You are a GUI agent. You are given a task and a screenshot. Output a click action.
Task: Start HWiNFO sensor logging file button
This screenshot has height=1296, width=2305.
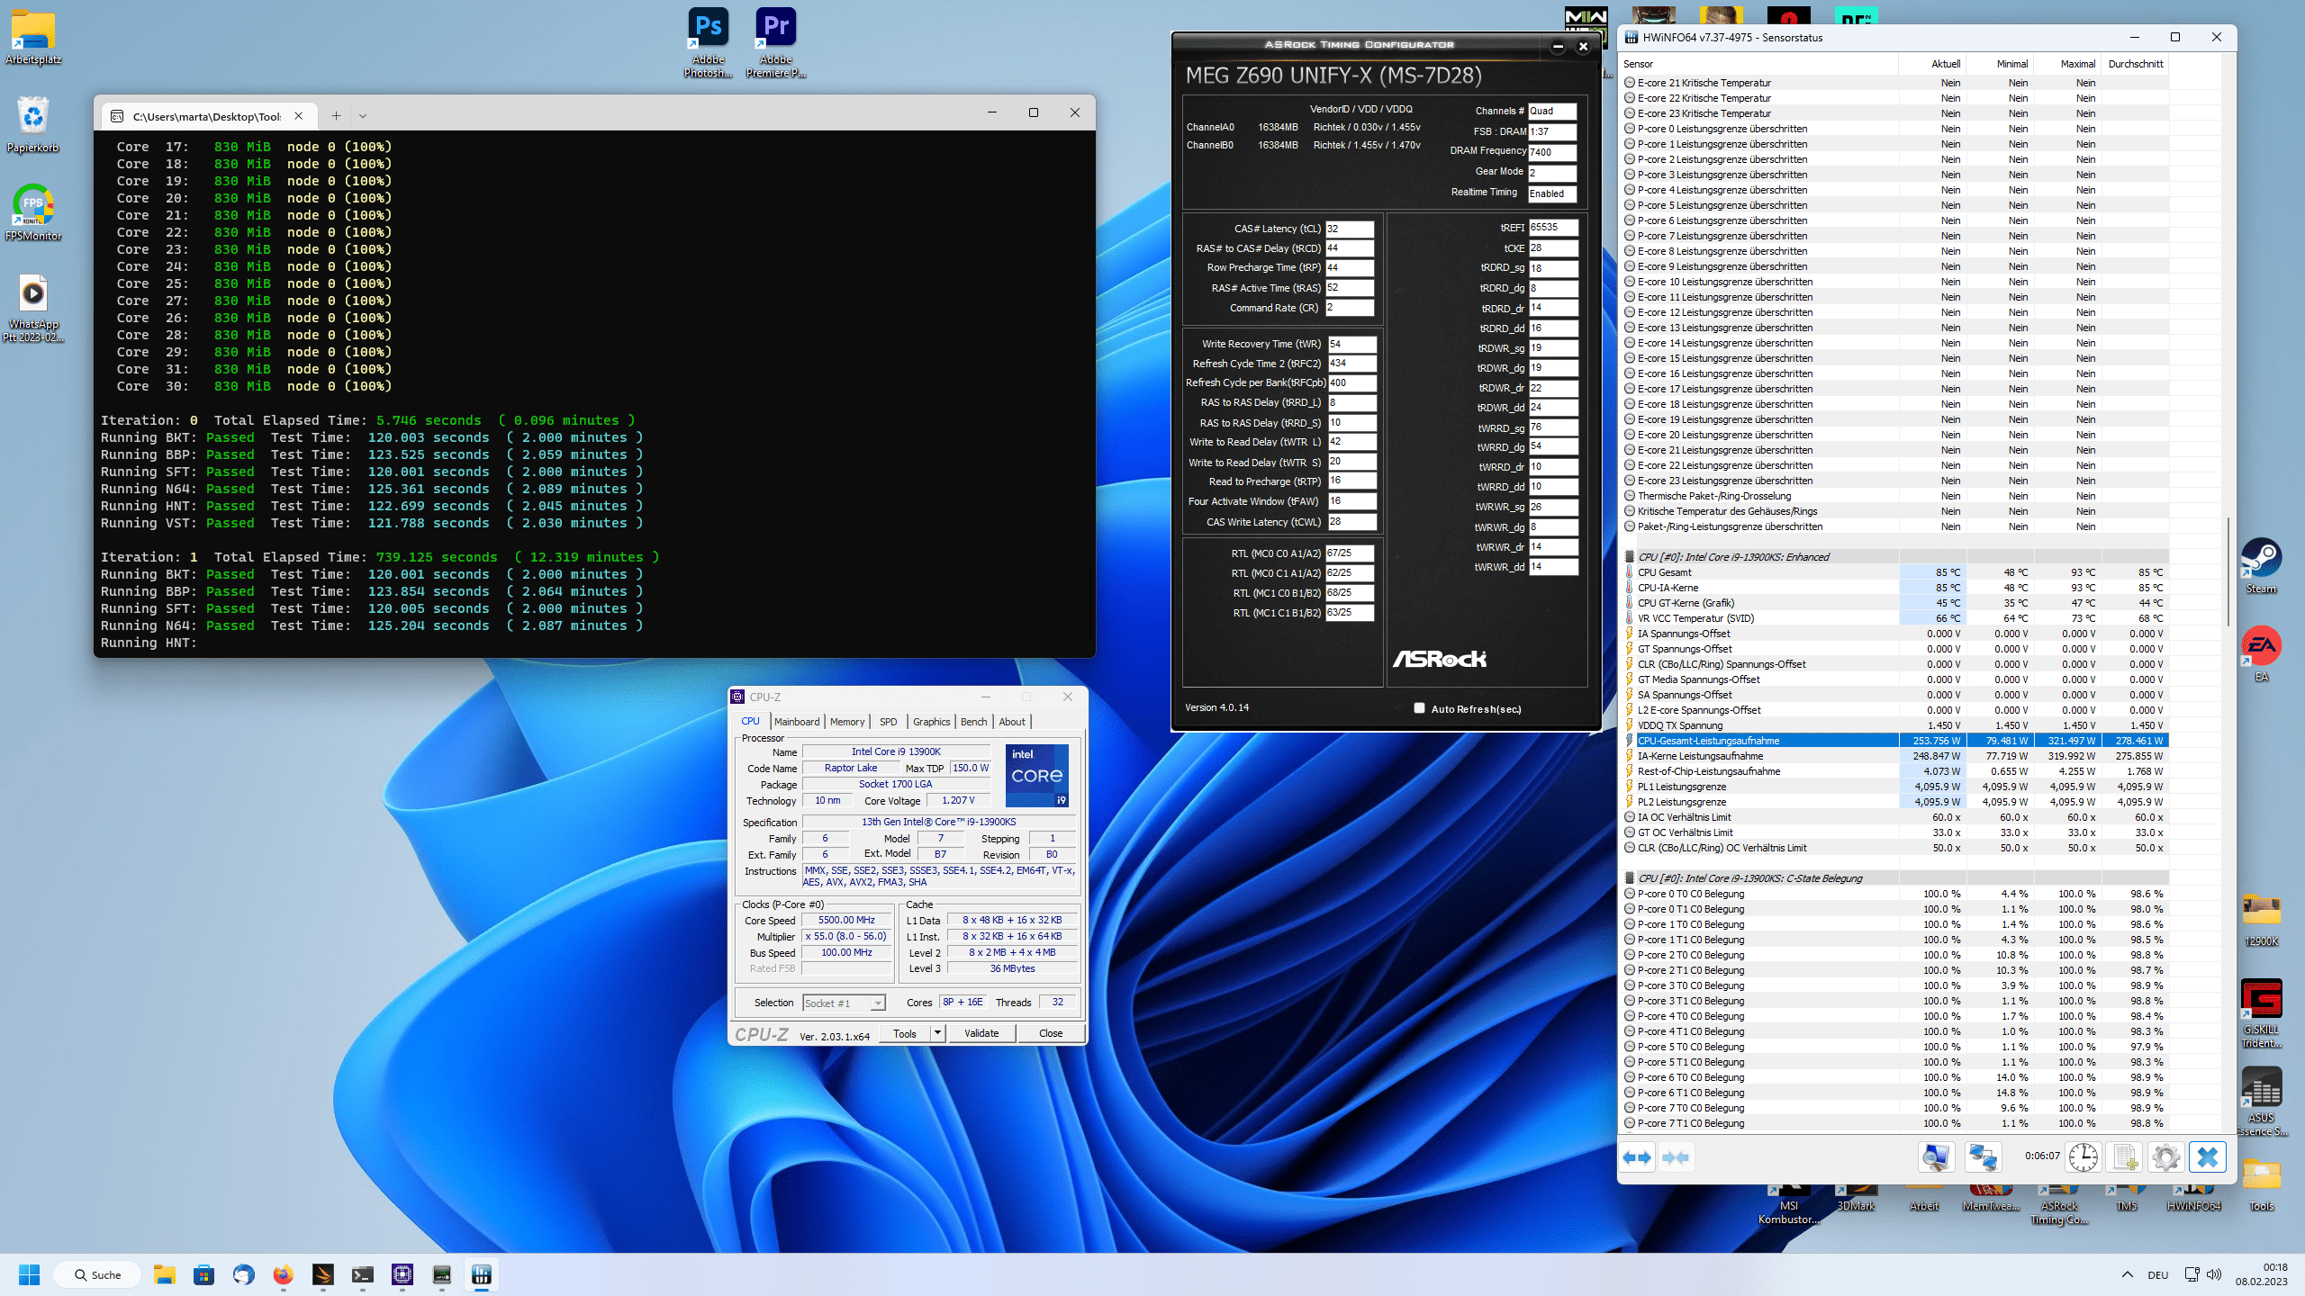pos(2125,1157)
